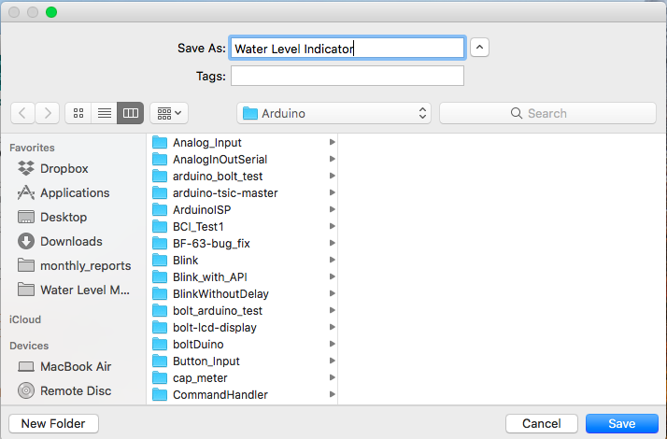Go back to previous folder
This screenshot has height=439, width=667.
22,113
